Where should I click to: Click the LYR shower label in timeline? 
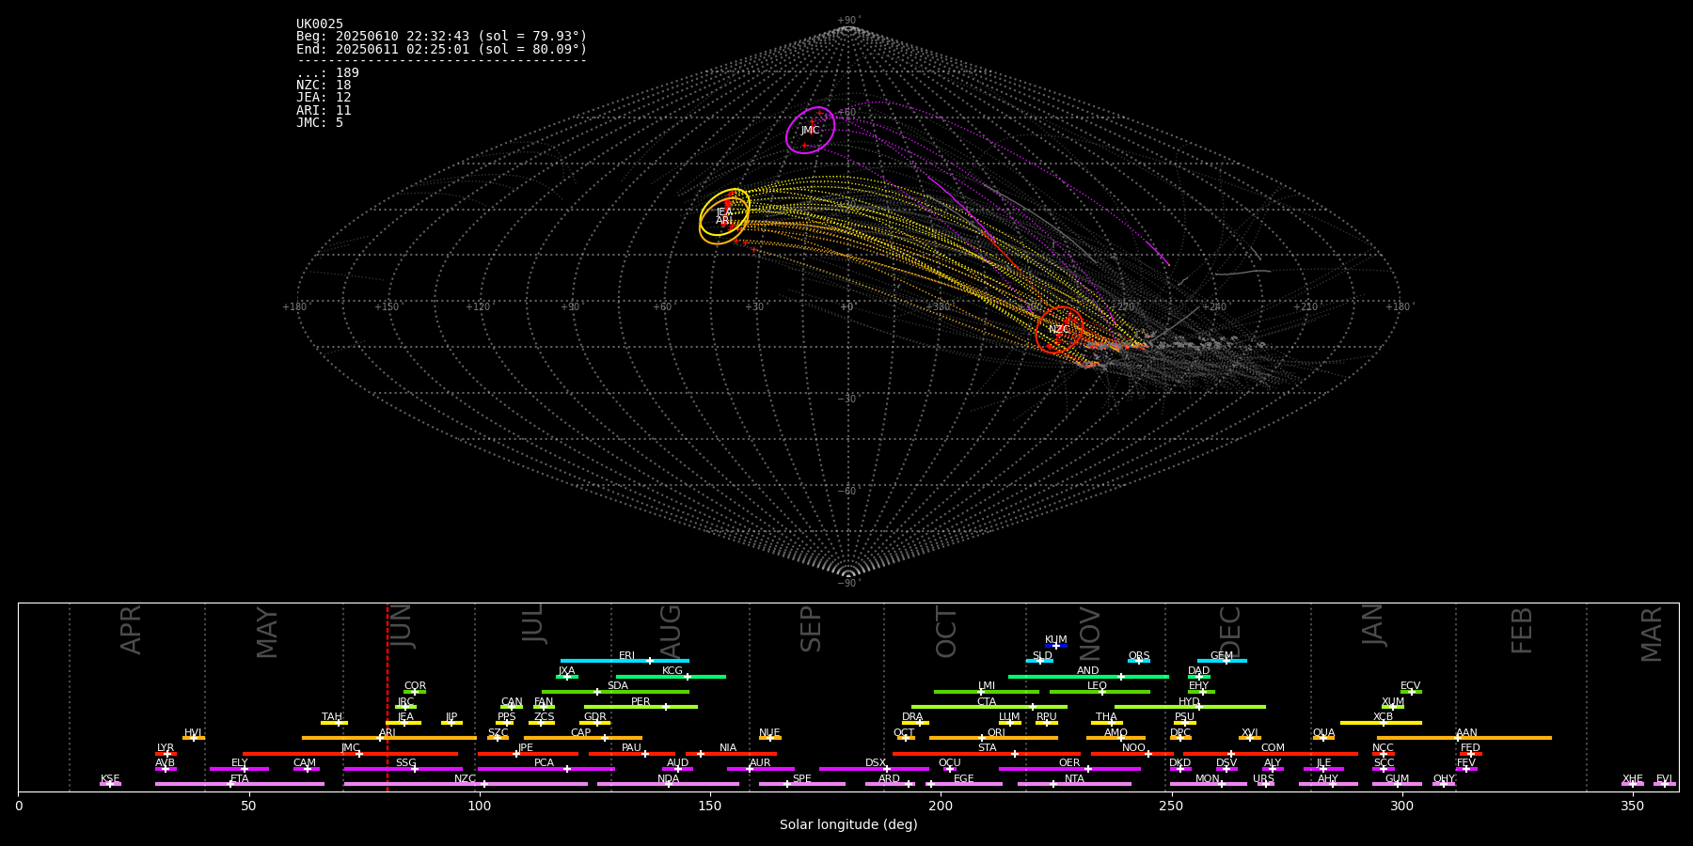(166, 748)
